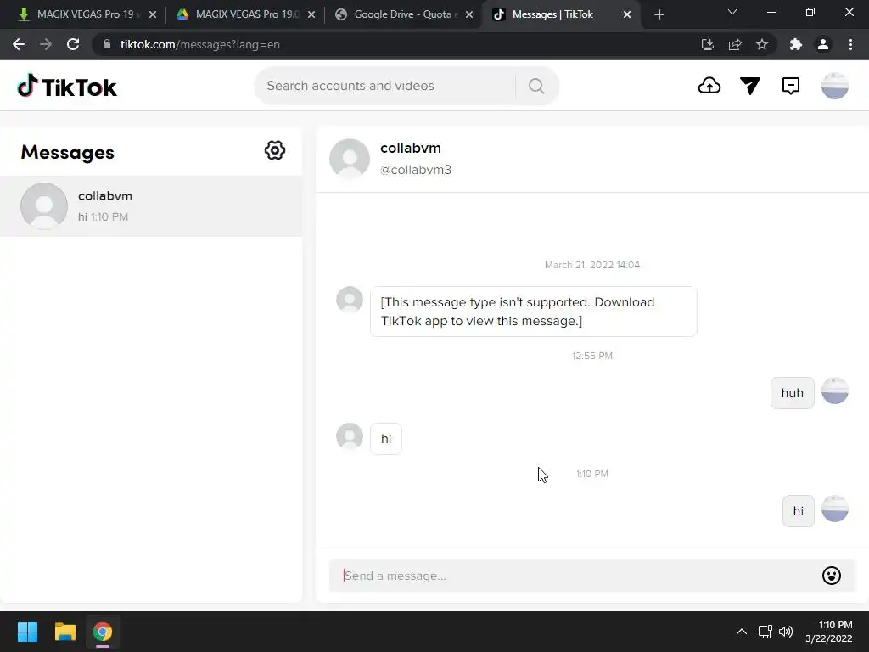Open a new browser tab
The height and width of the screenshot is (652, 869).
coord(659,14)
